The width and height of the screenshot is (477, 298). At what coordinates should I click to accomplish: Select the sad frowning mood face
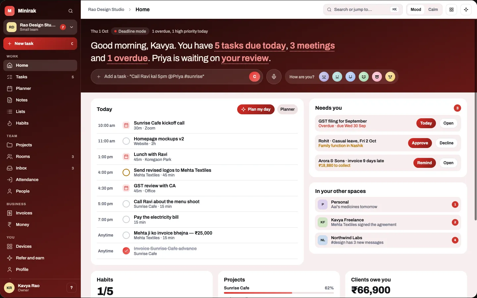(x=324, y=77)
